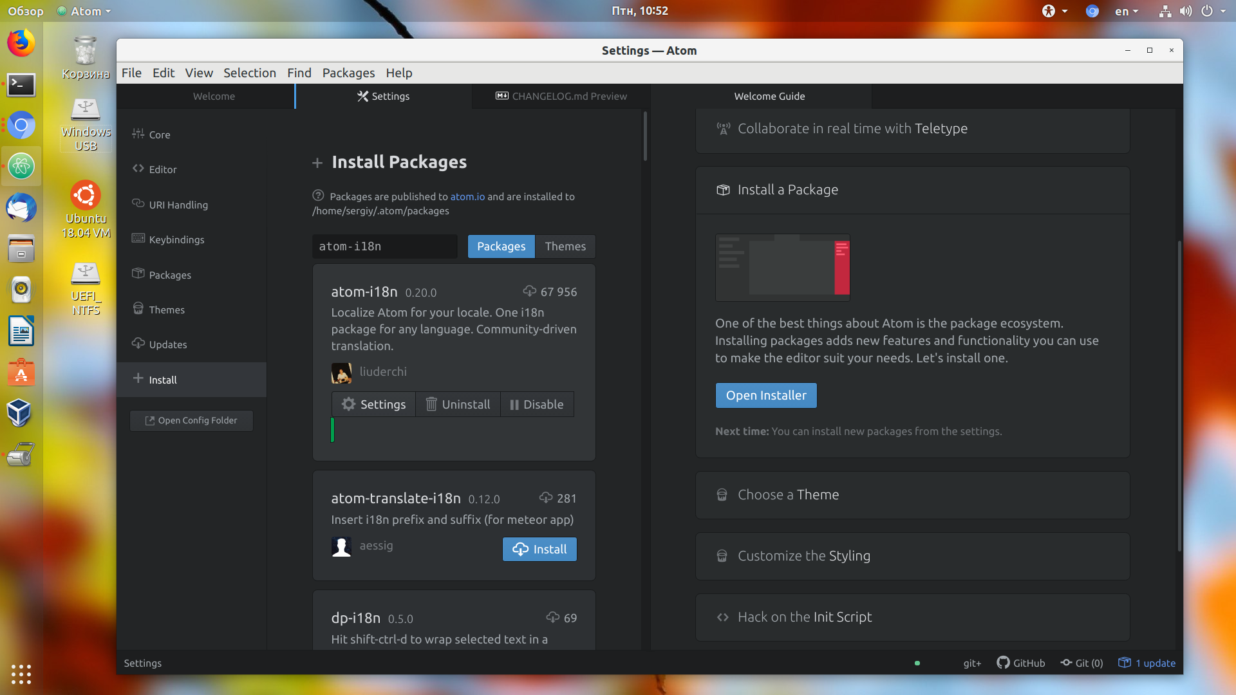Open the Packages menu

pyautogui.click(x=348, y=73)
